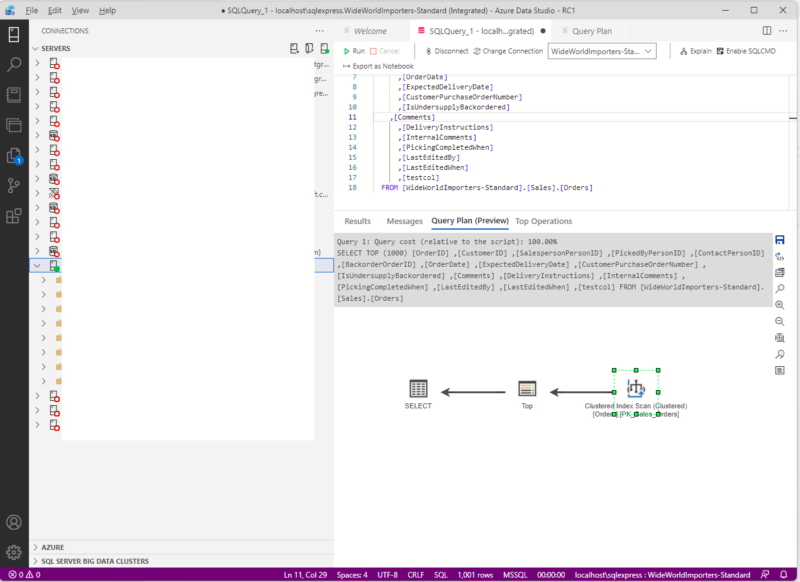Open the Notebooks view in activity bar
The width and height of the screenshot is (800, 582).
[14, 94]
